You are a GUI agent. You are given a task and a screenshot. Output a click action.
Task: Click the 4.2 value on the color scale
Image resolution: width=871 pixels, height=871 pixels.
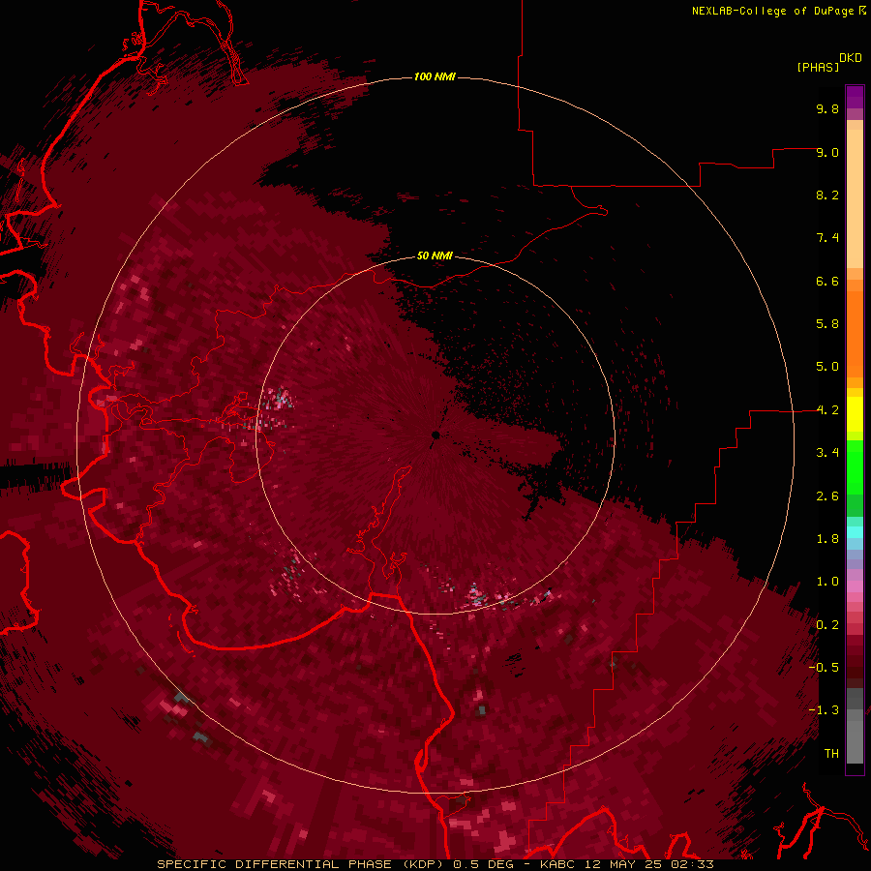827,410
